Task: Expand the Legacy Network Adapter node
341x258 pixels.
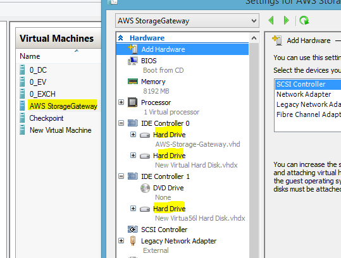Action: (x=121, y=241)
